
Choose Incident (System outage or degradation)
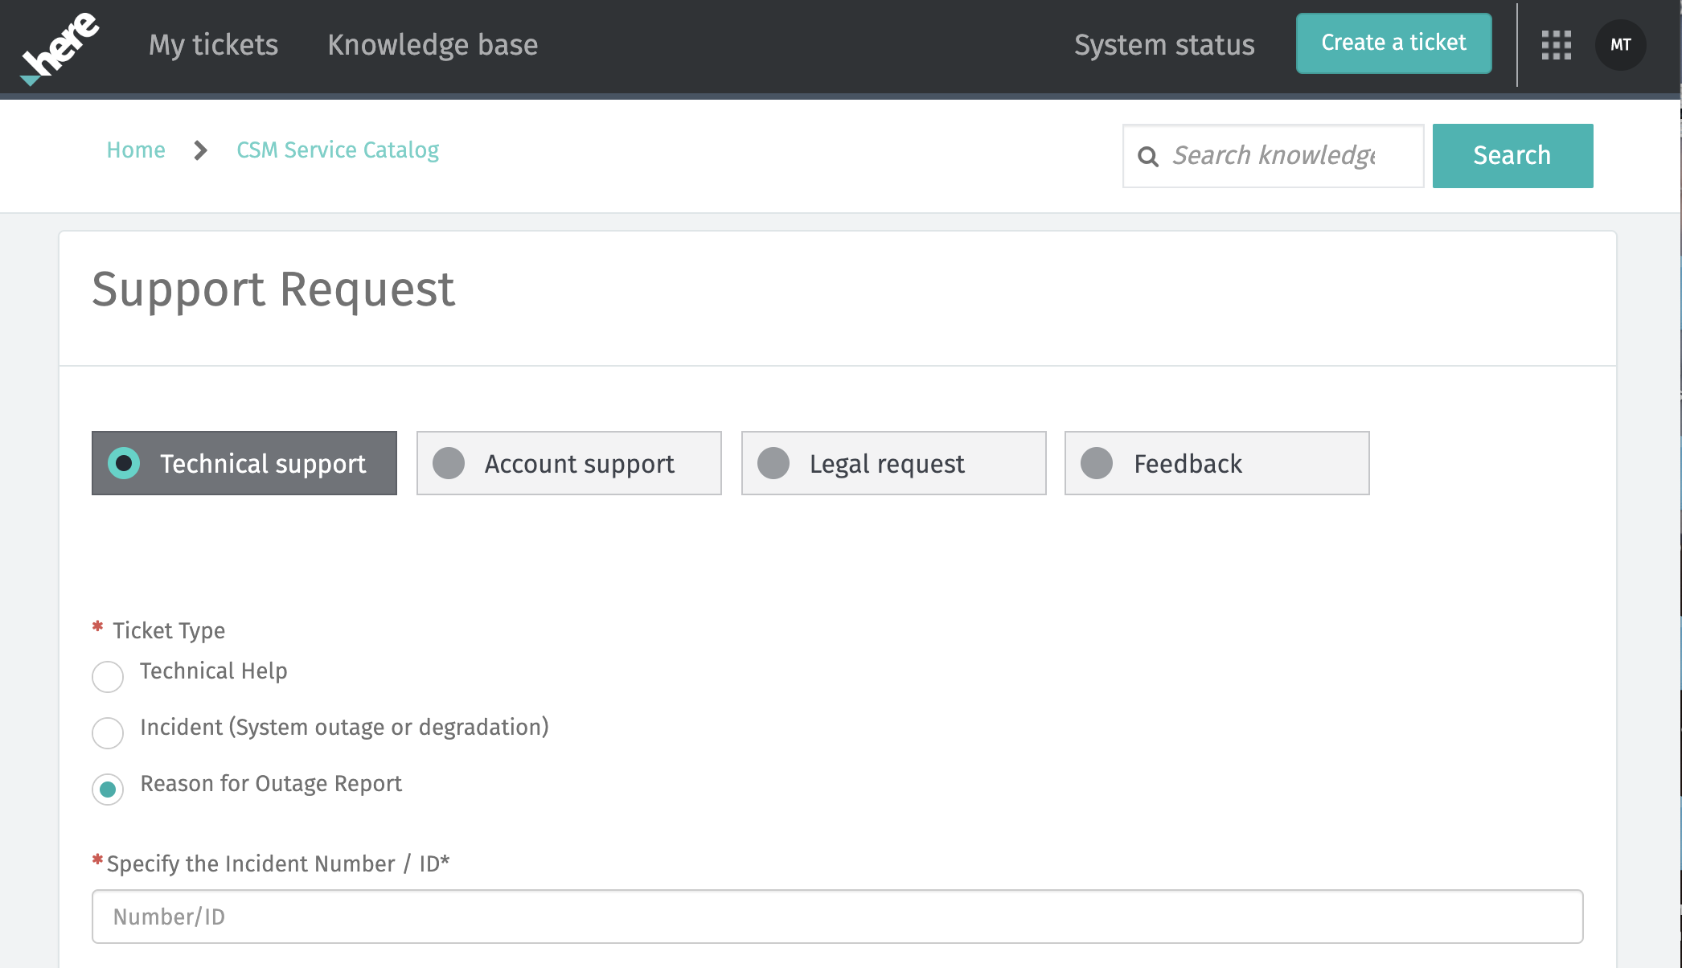tap(108, 733)
